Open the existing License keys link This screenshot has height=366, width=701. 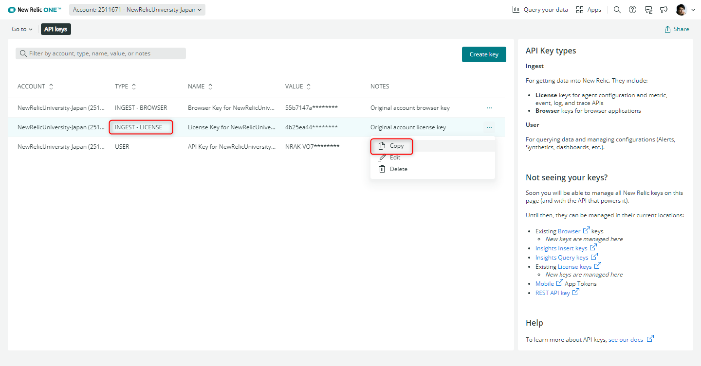[579, 266]
